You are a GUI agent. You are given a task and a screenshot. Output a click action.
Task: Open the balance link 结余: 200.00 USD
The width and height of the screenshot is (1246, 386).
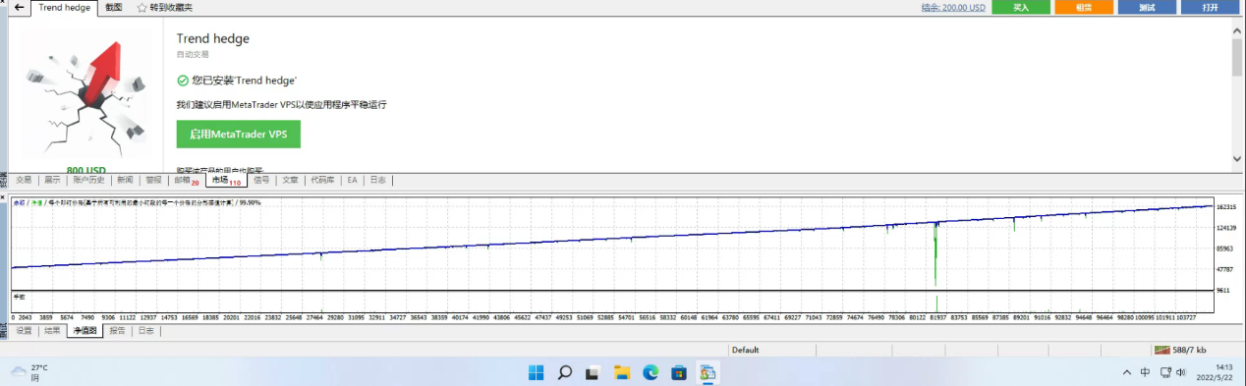(x=953, y=7)
